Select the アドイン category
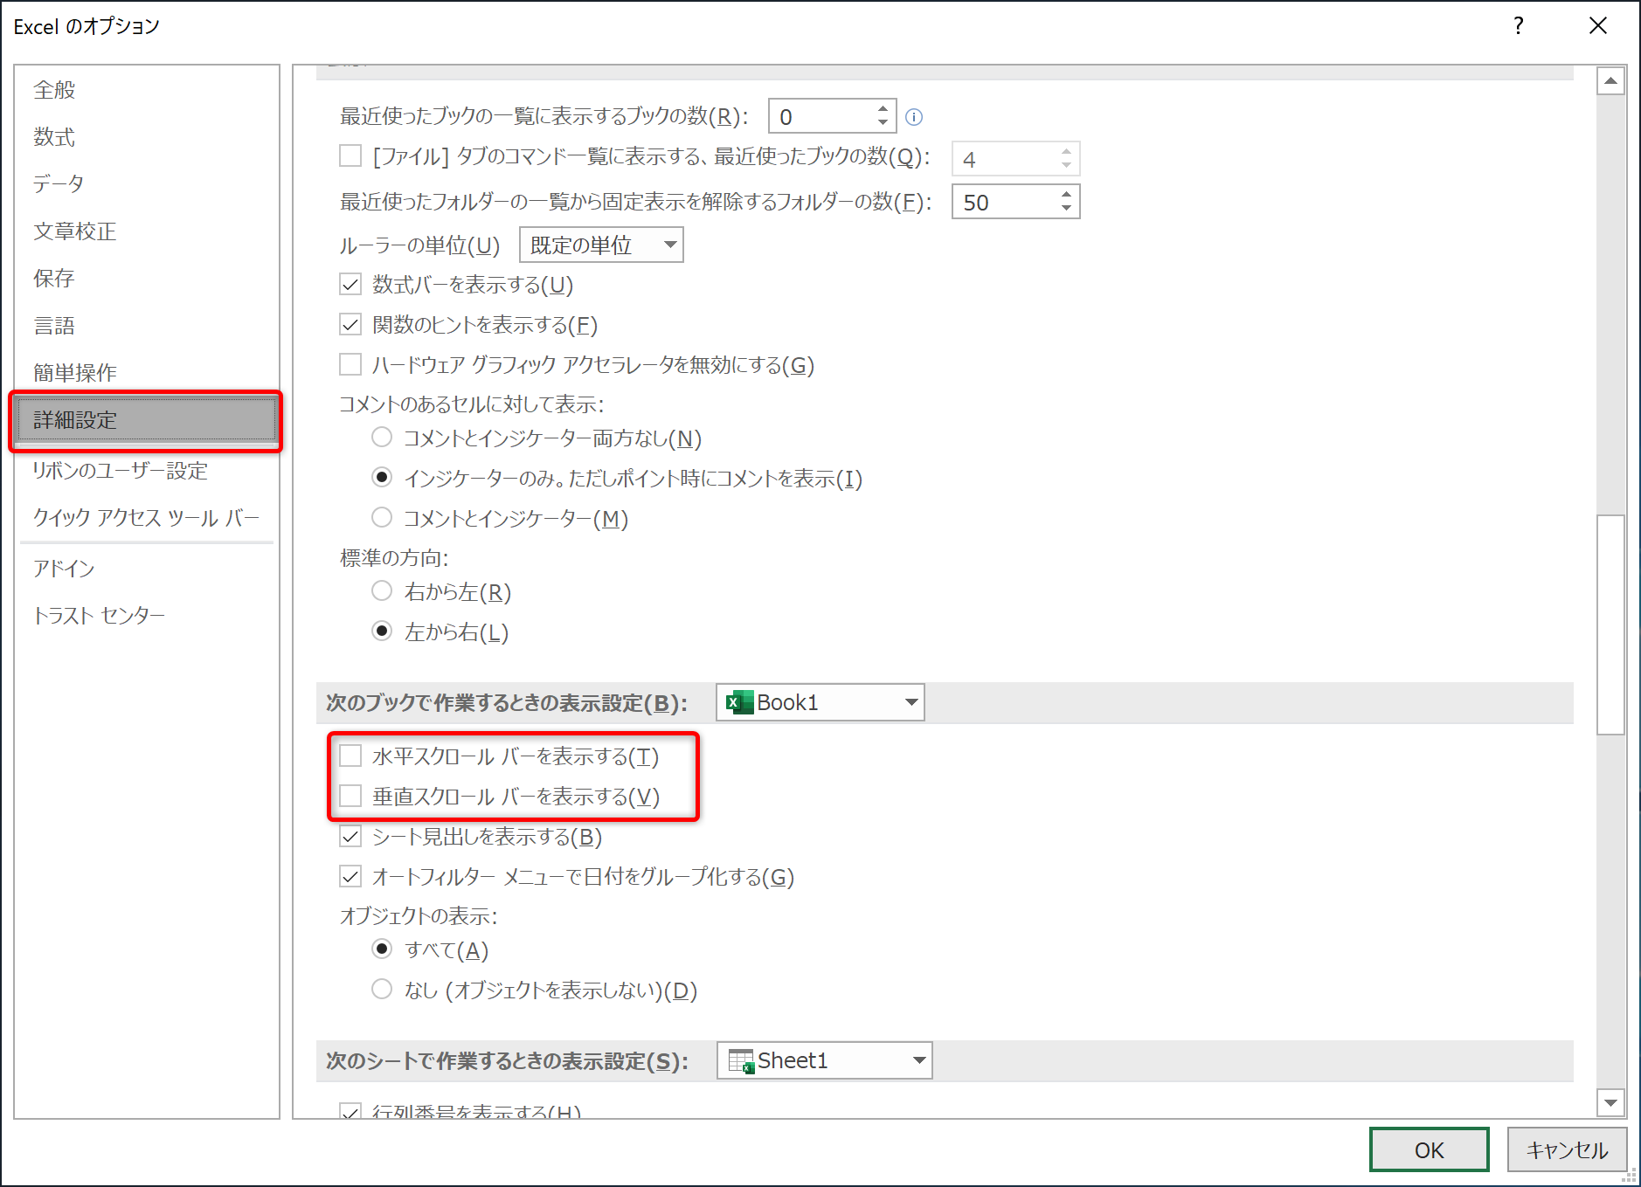Image resolution: width=1641 pixels, height=1187 pixels. coord(146,569)
